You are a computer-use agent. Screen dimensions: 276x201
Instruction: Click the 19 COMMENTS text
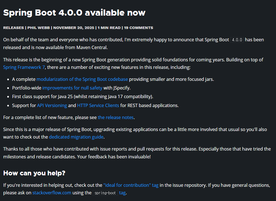point(139,28)
